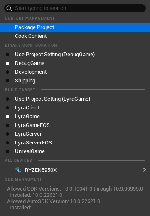
Task: Select Use Project Setting (LyraGame) build target
Action: coord(75,99)
